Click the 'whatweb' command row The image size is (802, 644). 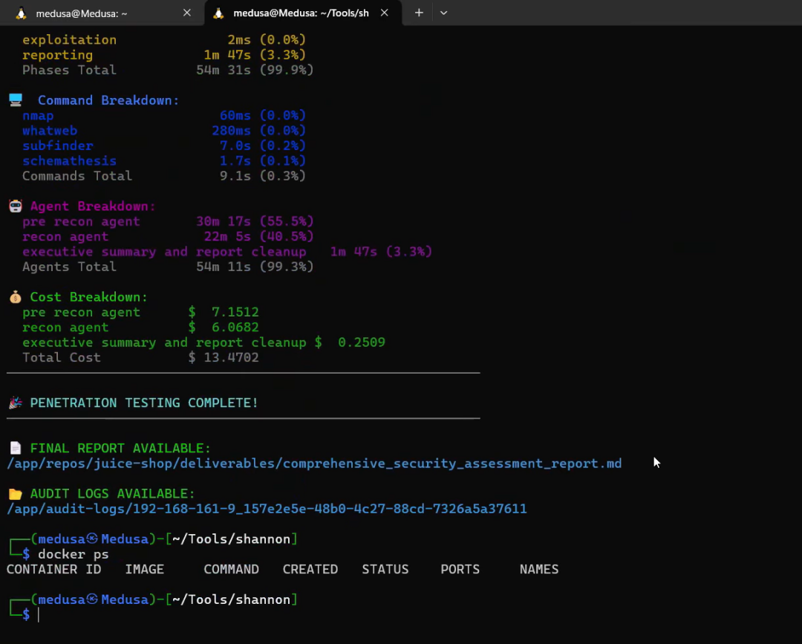pyautogui.click(x=163, y=131)
